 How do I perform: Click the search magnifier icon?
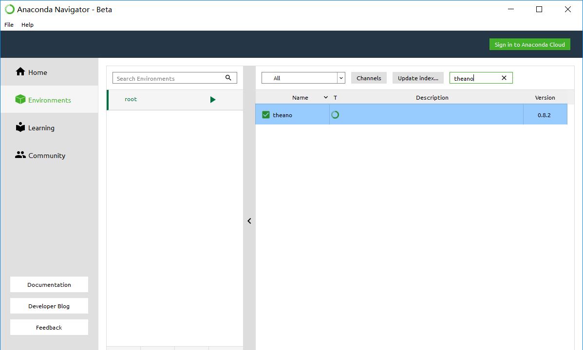pos(228,78)
